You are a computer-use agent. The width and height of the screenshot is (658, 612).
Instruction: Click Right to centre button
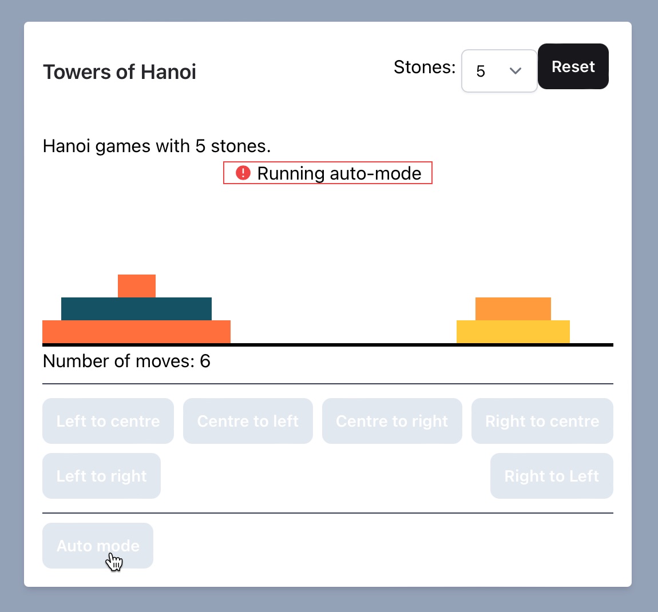pos(542,421)
